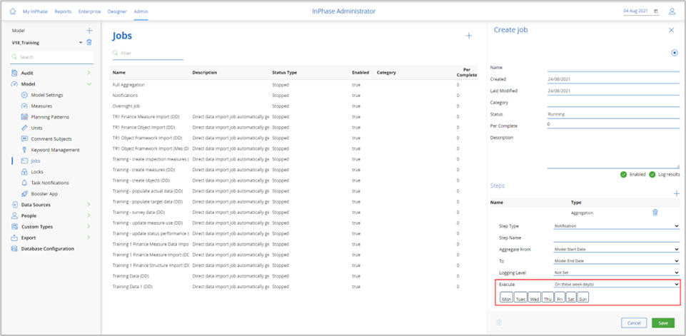686x336 pixels.
Task: Click the sidebar Search field
Action: pyautogui.click(x=52, y=57)
